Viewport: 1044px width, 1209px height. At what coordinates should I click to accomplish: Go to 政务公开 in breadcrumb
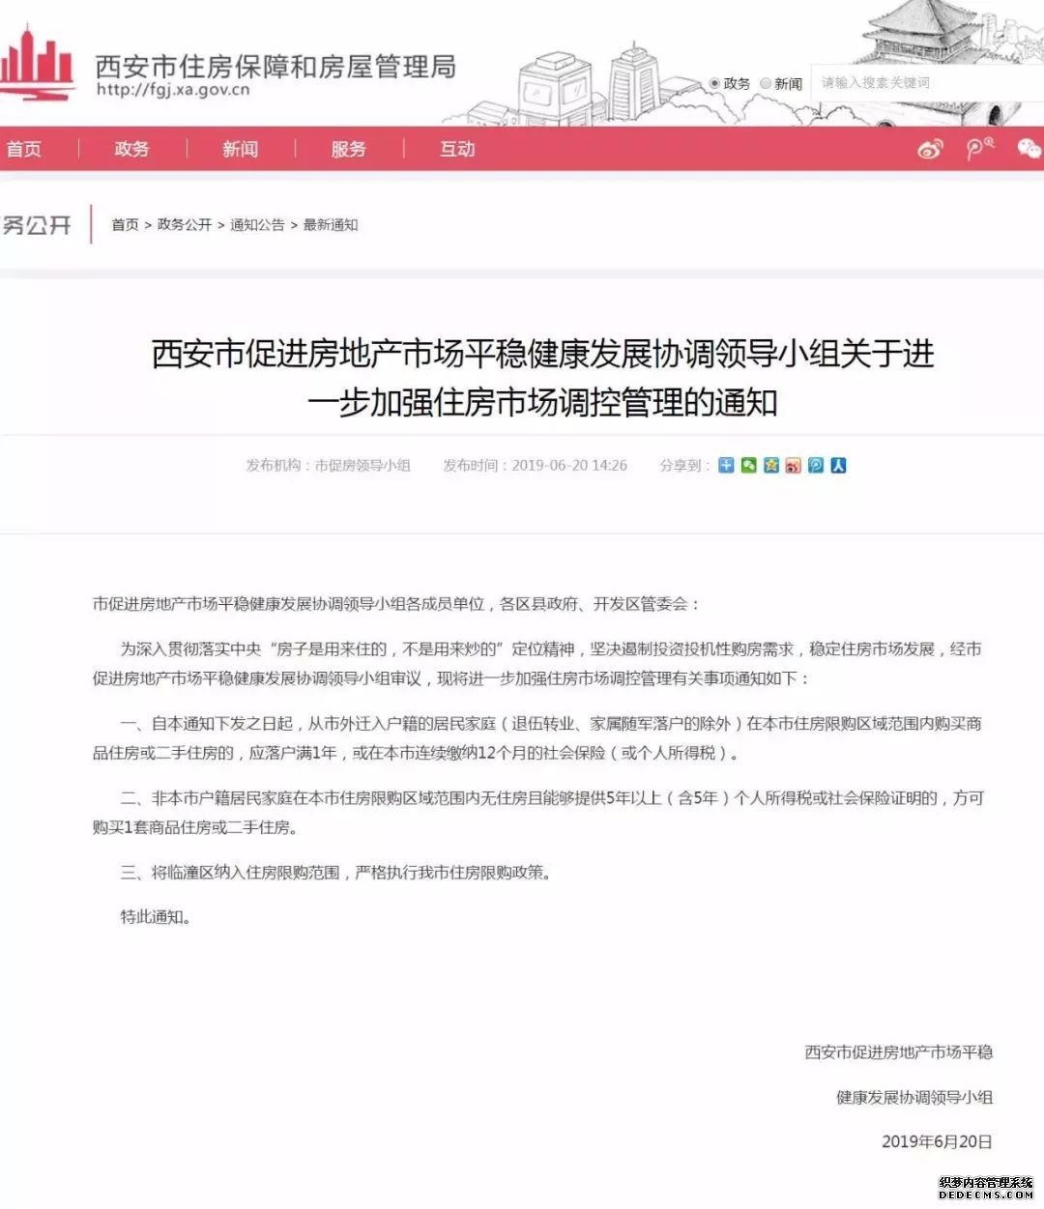[x=184, y=224]
